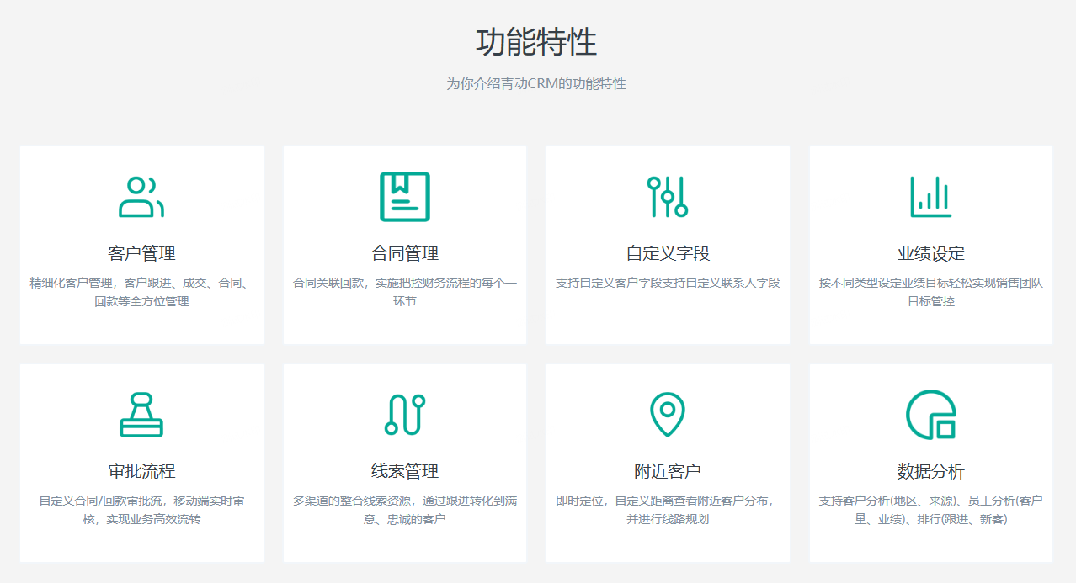Click the 业绩设定 bar chart icon

coord(930,197)
